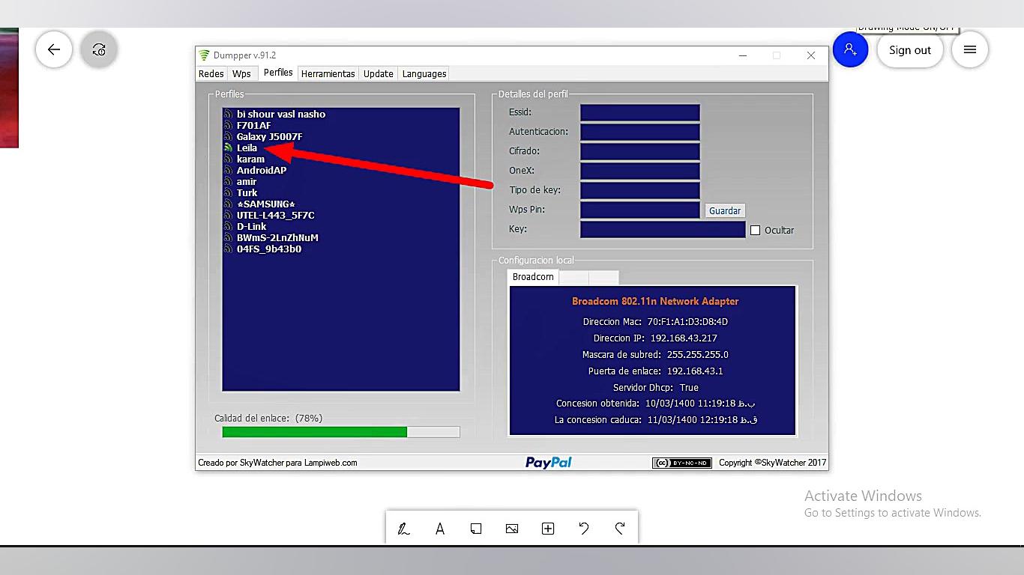Viewport: 1024px width, 575px height.
Task: Open the Wps tab
Action: pyautogui.click(x=241, y=74)
